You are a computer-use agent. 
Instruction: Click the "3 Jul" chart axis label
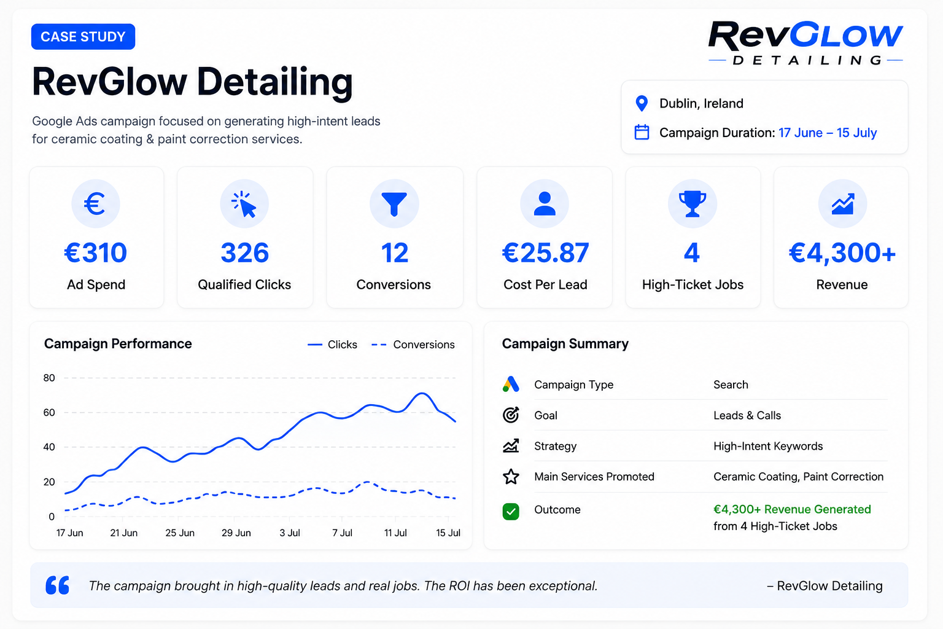[290, 533]
